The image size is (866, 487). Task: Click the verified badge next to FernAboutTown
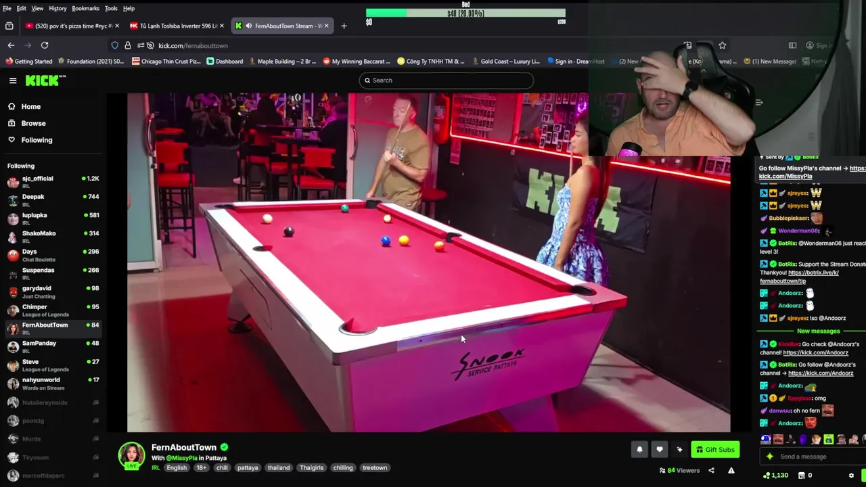[224, 447]
